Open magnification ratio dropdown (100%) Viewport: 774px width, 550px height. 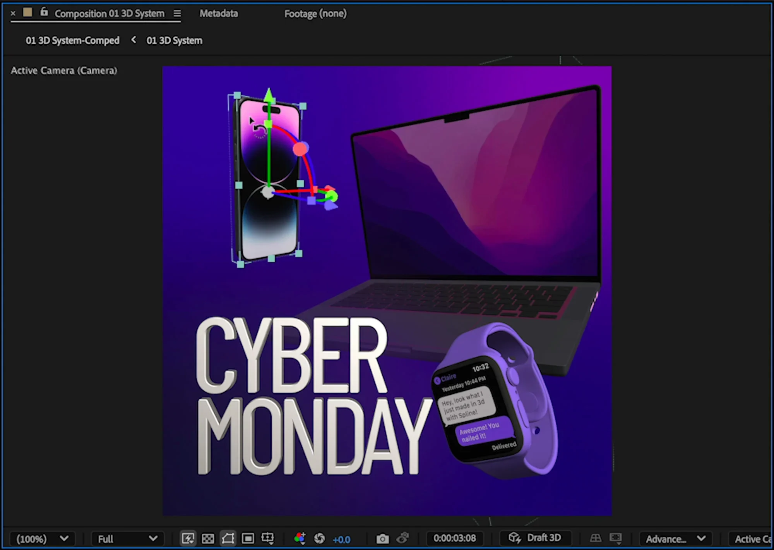43,539
